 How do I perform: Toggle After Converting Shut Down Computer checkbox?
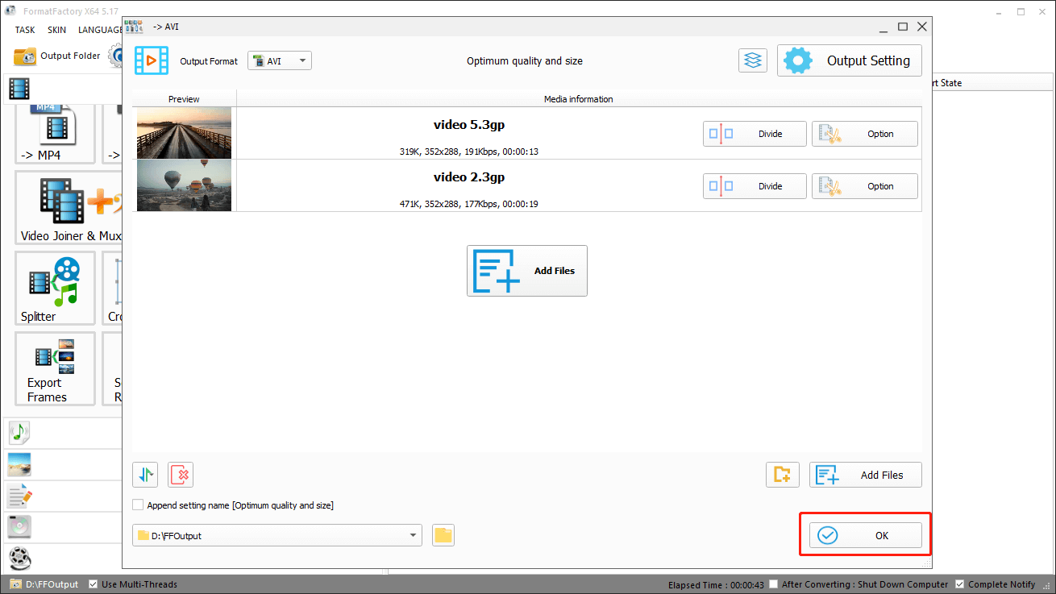(774, 584)
